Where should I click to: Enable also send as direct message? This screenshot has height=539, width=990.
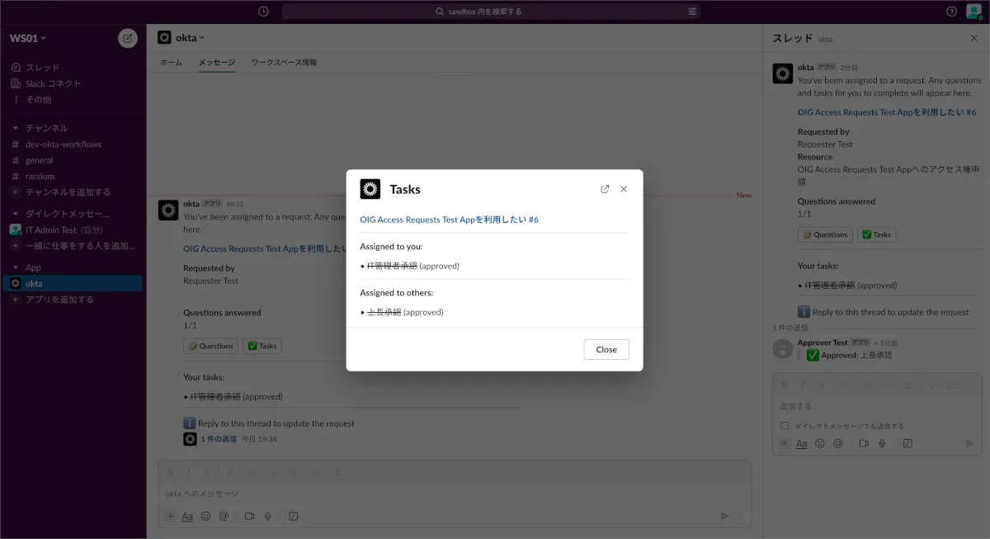tap(785, 426)
